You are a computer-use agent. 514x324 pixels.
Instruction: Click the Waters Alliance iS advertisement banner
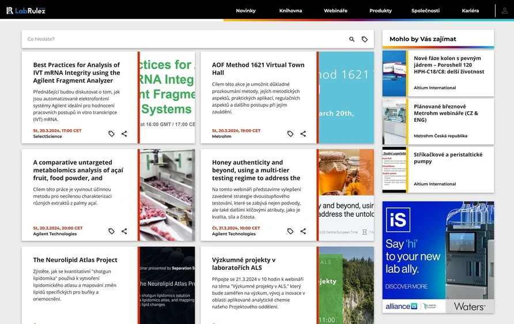pos(438,257)
